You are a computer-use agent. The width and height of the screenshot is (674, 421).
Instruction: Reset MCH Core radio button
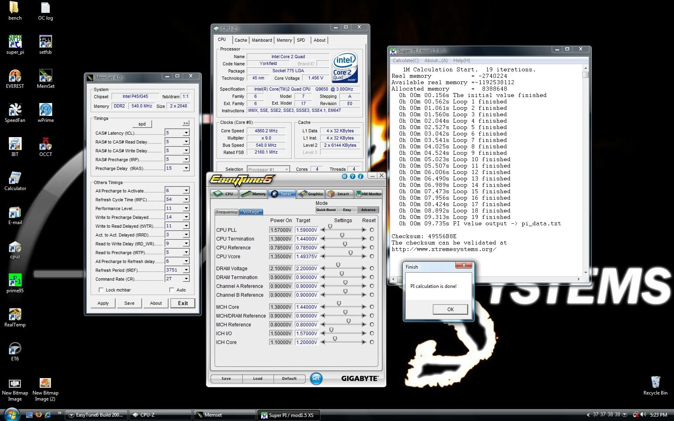(372, 307)
